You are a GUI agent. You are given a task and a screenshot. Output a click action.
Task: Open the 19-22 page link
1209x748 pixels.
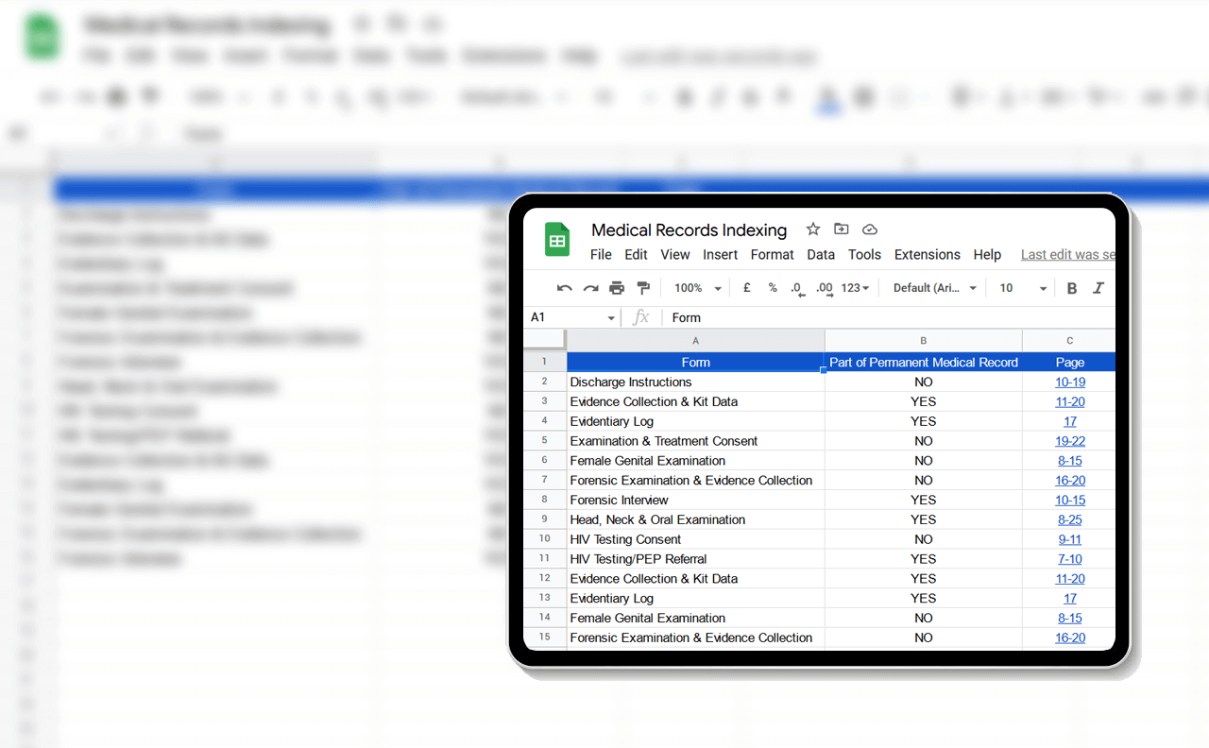point(1069,441)
